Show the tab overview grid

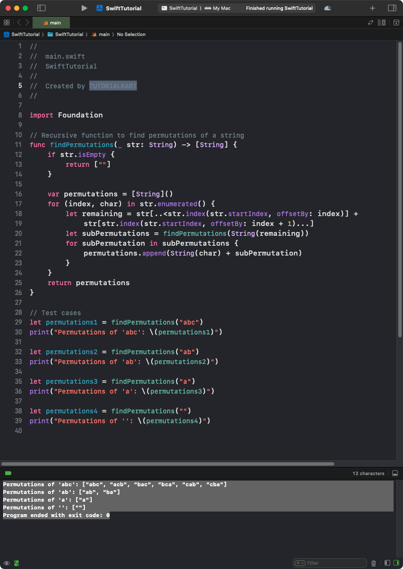pos(6,22)
